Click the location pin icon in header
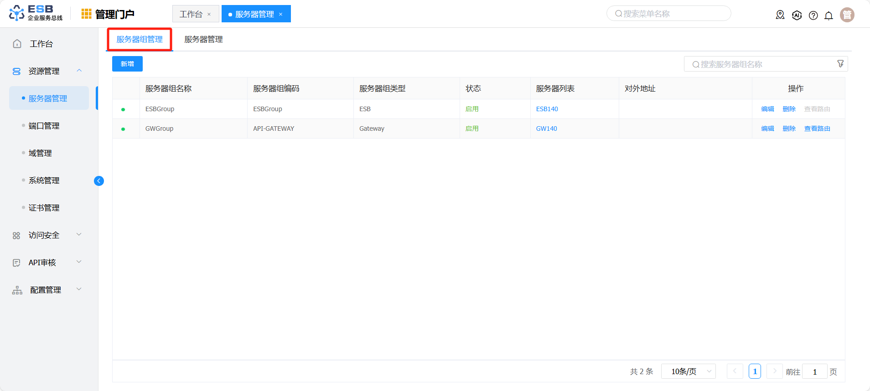 pyautogui.click(x=780, y=15)
